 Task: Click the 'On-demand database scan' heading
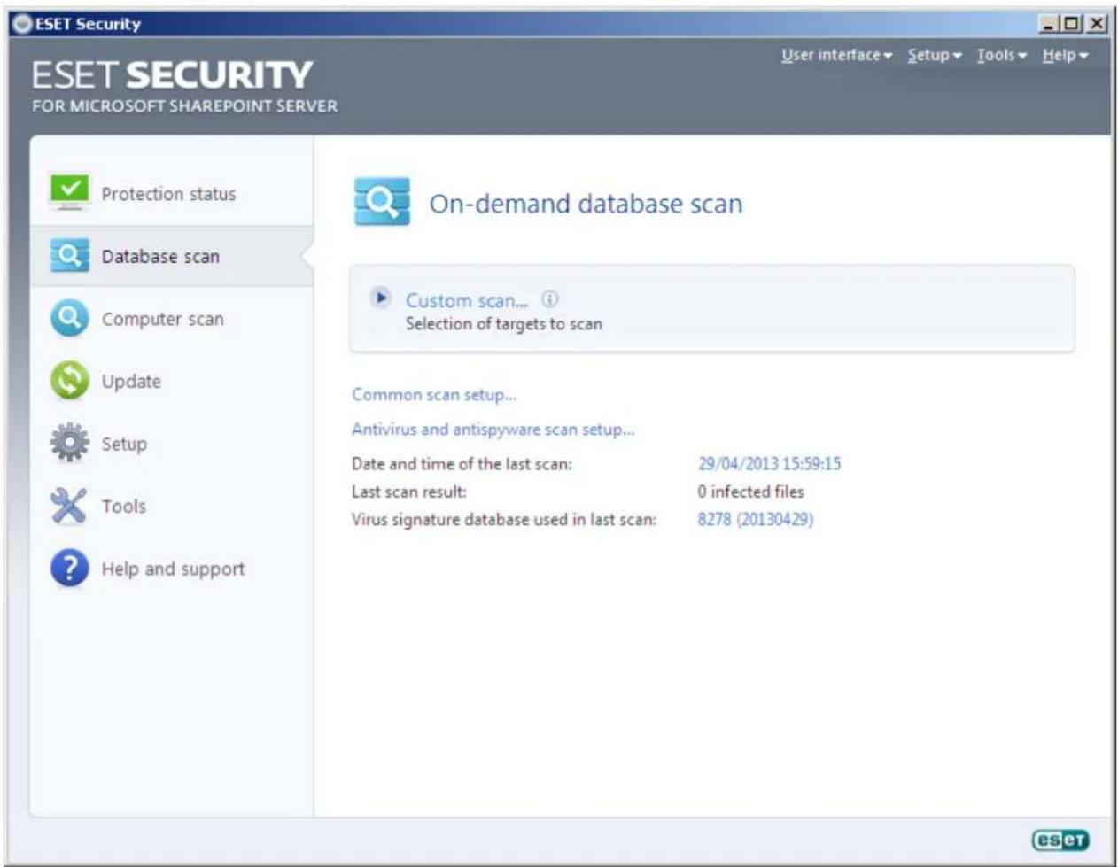tap(586, 204)
